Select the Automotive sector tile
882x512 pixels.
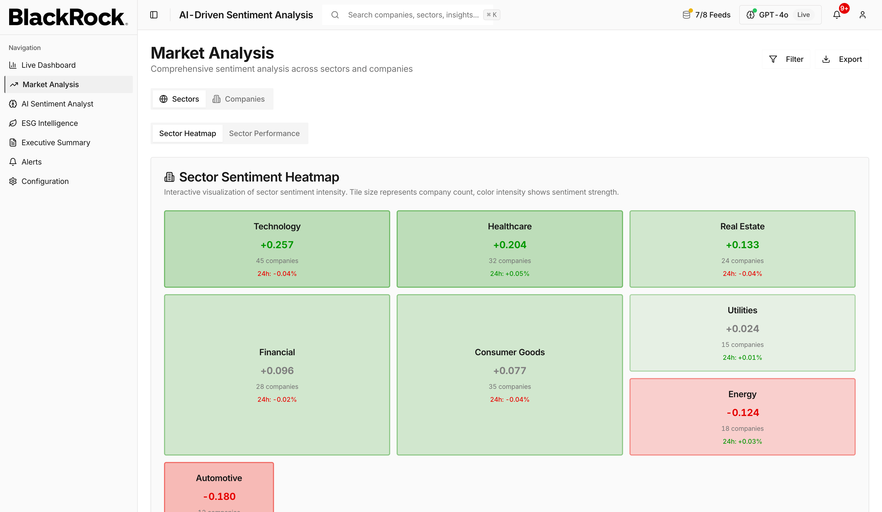219,487
